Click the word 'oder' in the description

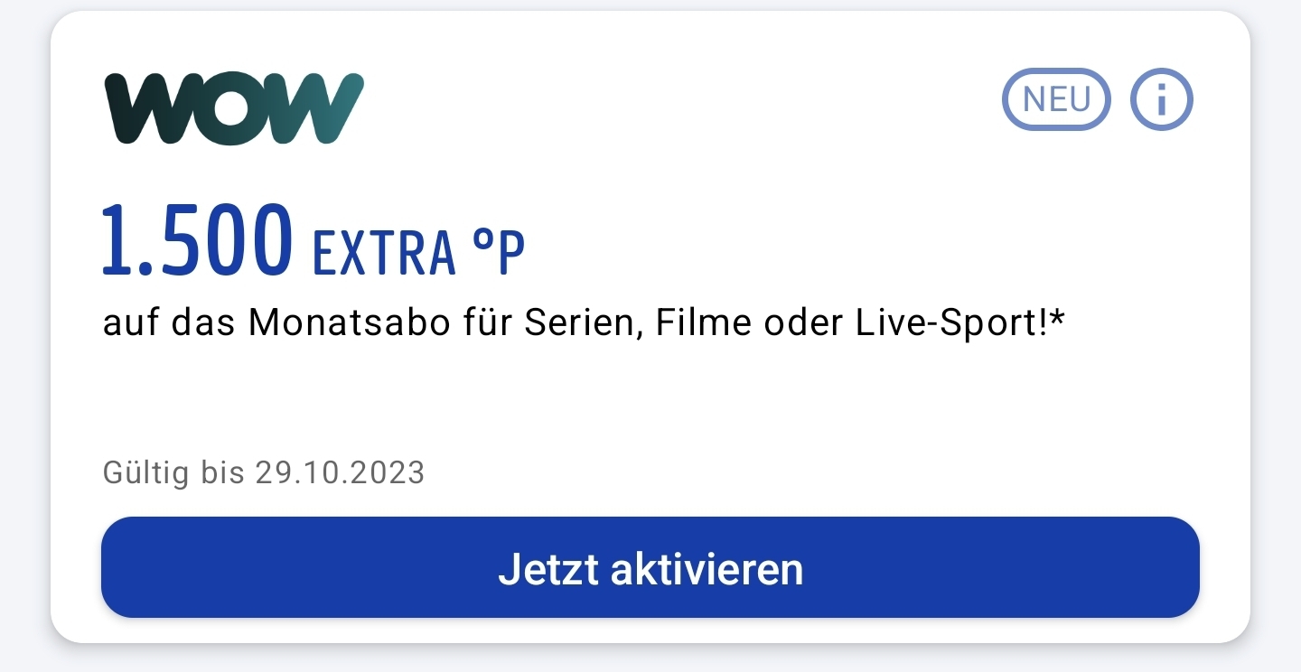click(x=802, y=323)
